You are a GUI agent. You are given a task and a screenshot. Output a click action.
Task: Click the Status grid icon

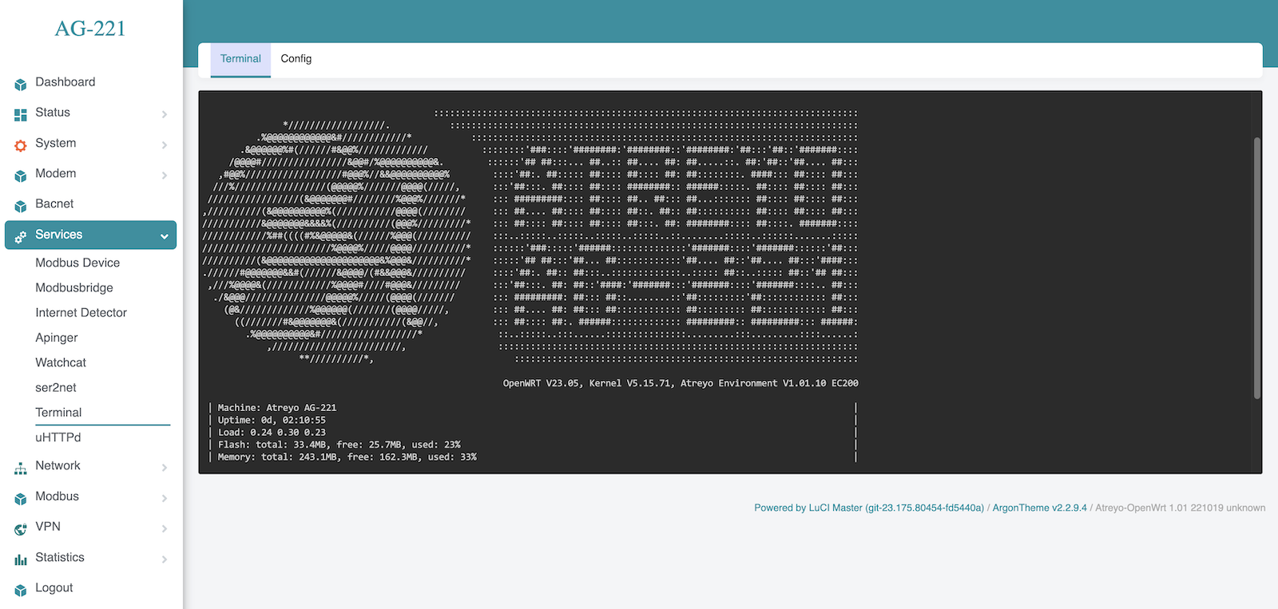[21, 114]
